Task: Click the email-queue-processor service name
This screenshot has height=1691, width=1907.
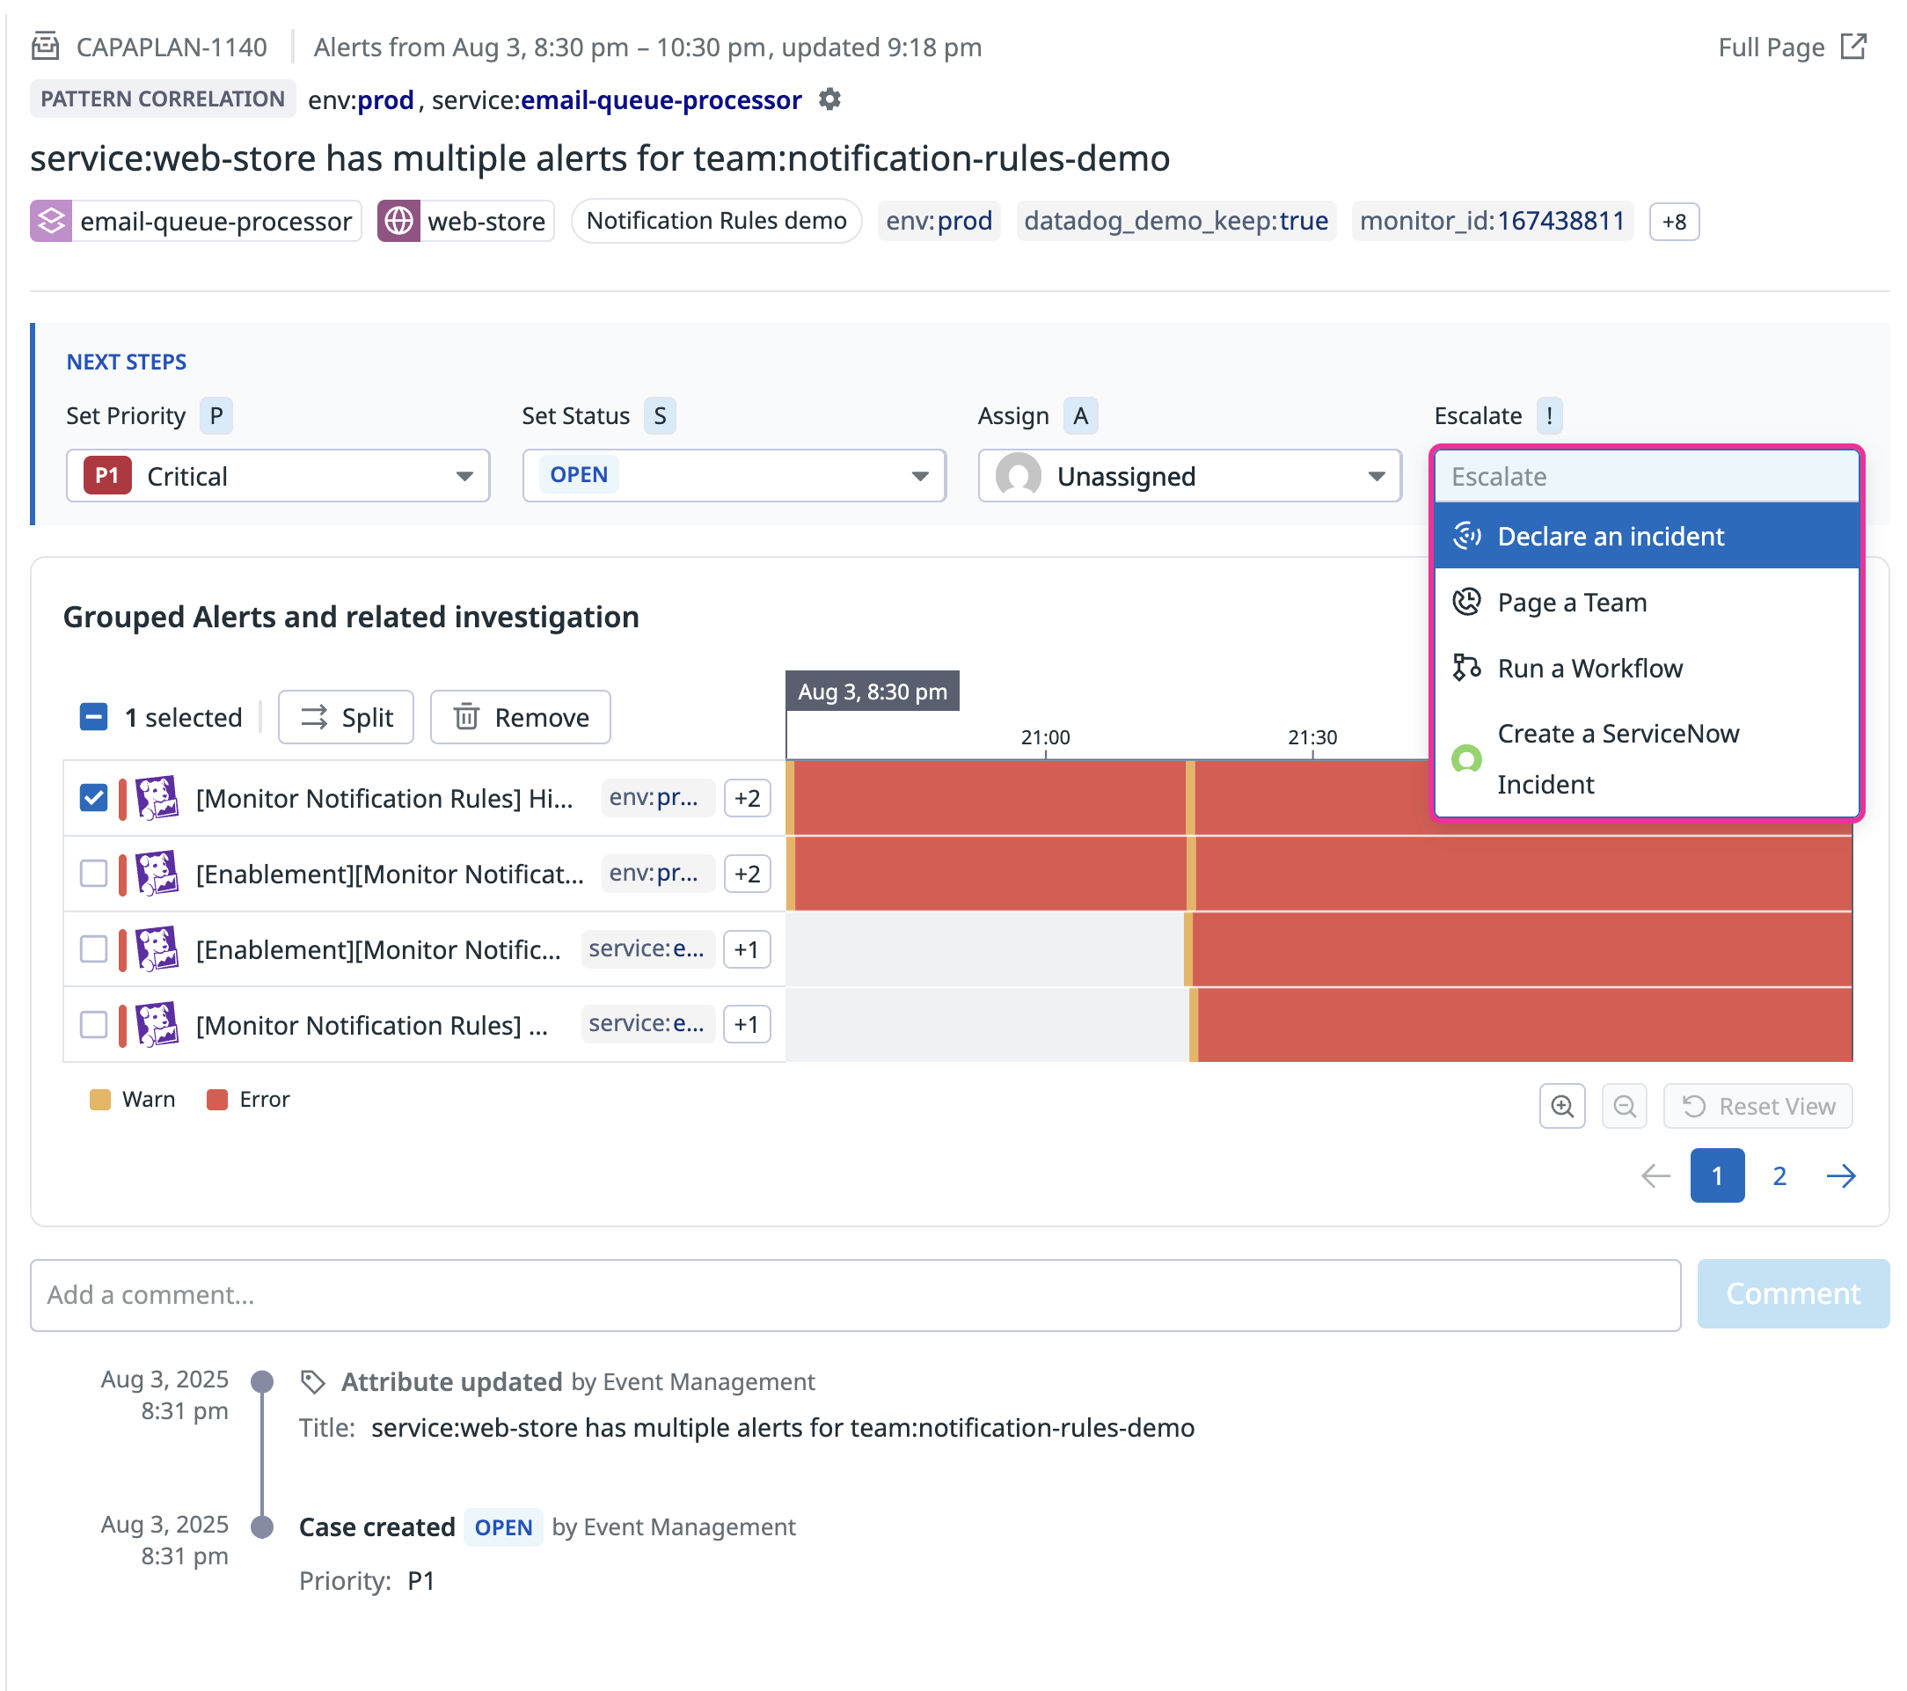Action: click(x=216, y=221)
